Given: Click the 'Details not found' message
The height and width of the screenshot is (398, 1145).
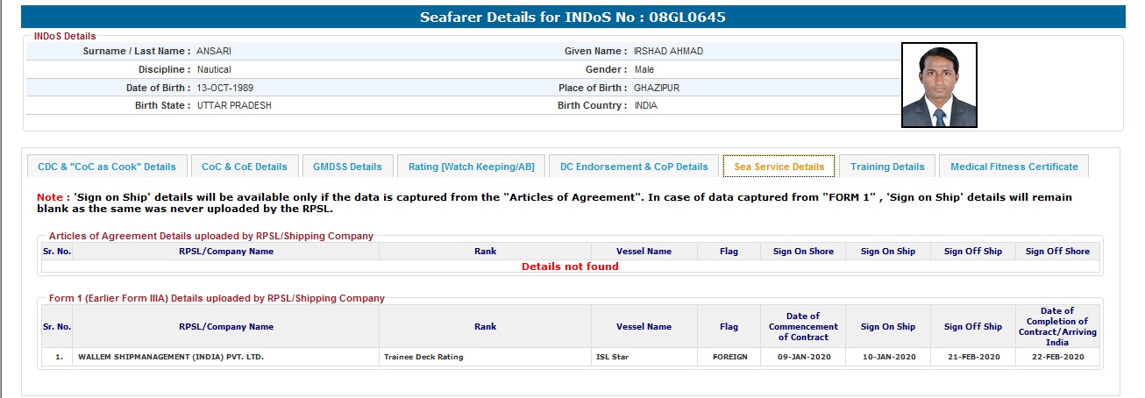Looking at the screenshot, I should (570, 267).
